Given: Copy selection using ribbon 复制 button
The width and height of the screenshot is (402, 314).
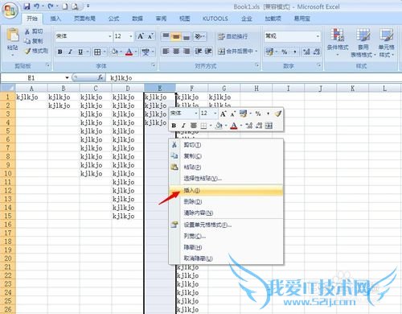Looking at the screenshot, I should pos(34,41).
